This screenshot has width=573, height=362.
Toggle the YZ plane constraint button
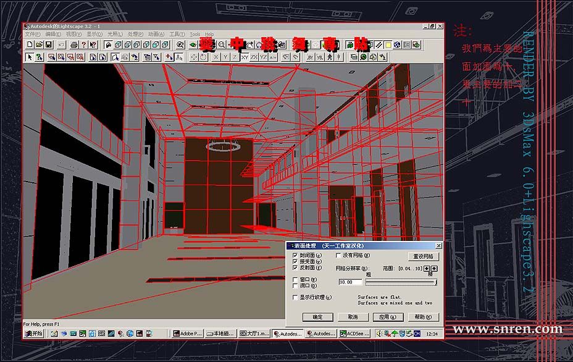264,57
